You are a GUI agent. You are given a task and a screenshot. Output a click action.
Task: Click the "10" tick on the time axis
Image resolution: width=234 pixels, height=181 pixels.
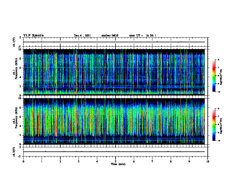click(x=208, y=161)
